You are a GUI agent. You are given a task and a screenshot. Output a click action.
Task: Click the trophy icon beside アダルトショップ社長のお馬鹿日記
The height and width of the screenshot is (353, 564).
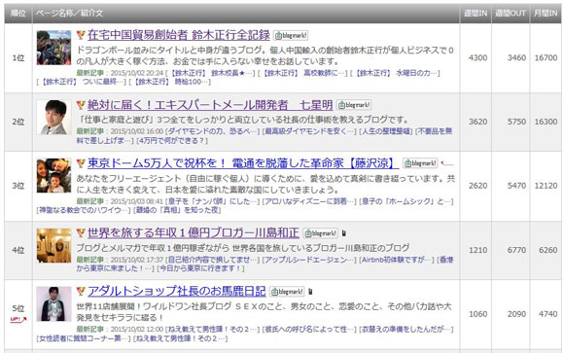point(81,291)
